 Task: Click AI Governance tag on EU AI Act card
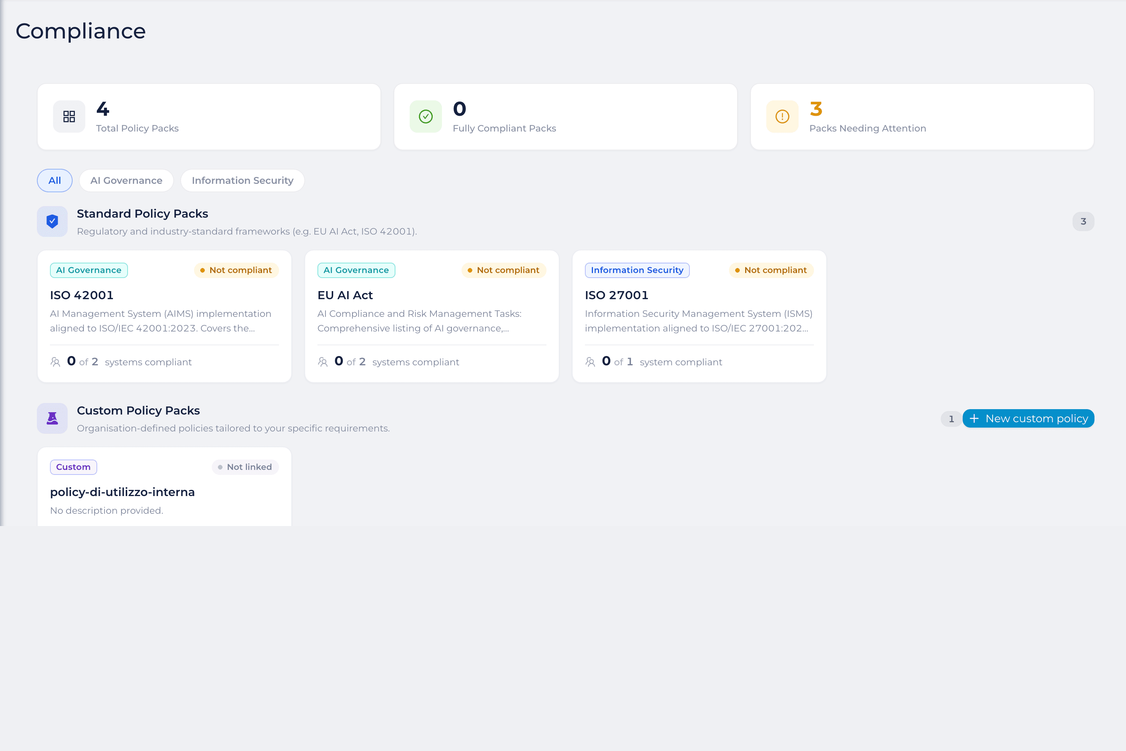(x=357, y=270)
